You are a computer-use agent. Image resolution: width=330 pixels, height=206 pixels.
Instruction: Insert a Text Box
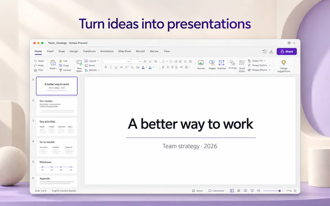[222, 65]
